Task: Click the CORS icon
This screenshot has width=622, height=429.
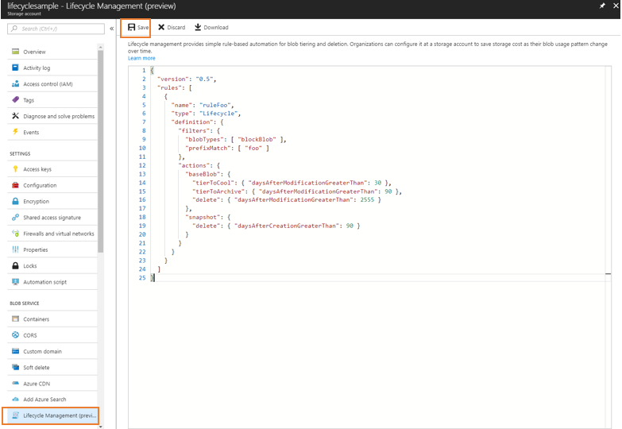Action: coord(15,335)
